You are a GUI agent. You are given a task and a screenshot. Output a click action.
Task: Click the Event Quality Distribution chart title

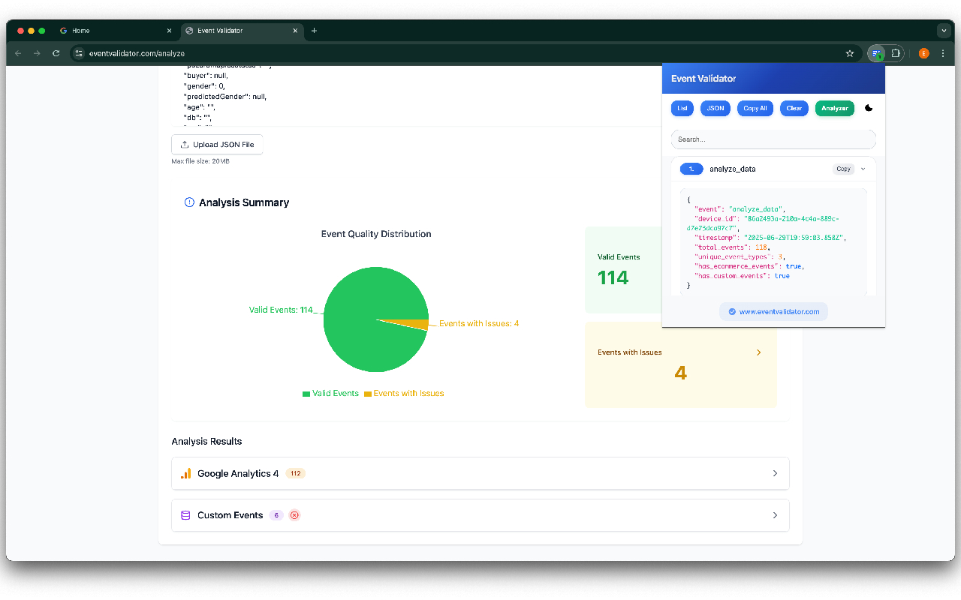376,234
